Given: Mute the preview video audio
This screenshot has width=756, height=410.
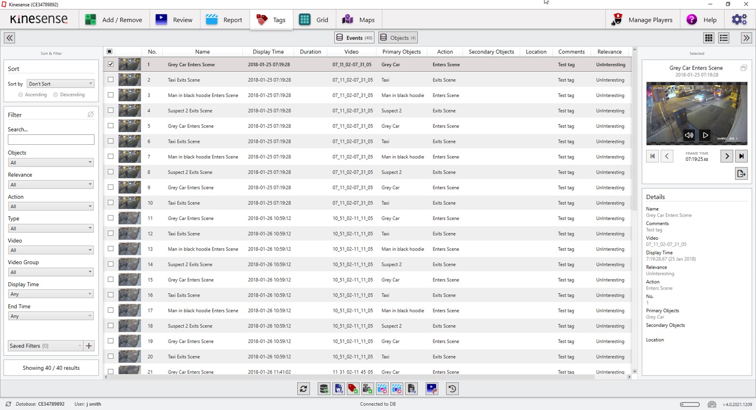Looking at the screenshot, I should [689, 135].
